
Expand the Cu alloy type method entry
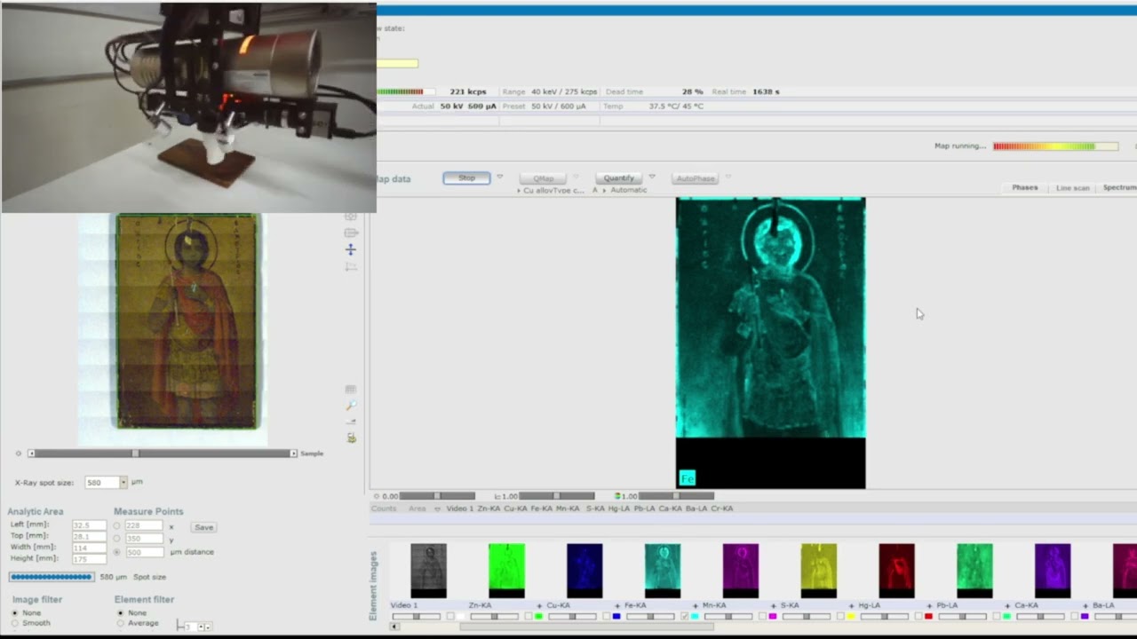[x=519, y=190]
